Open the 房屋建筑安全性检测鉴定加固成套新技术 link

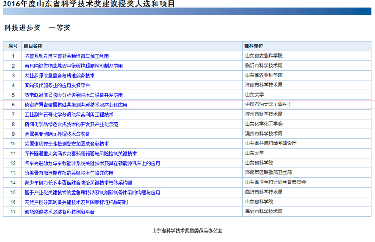tap(66, 144)
